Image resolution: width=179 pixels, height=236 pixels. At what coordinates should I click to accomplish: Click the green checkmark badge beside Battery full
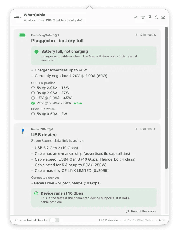[36, 52]
